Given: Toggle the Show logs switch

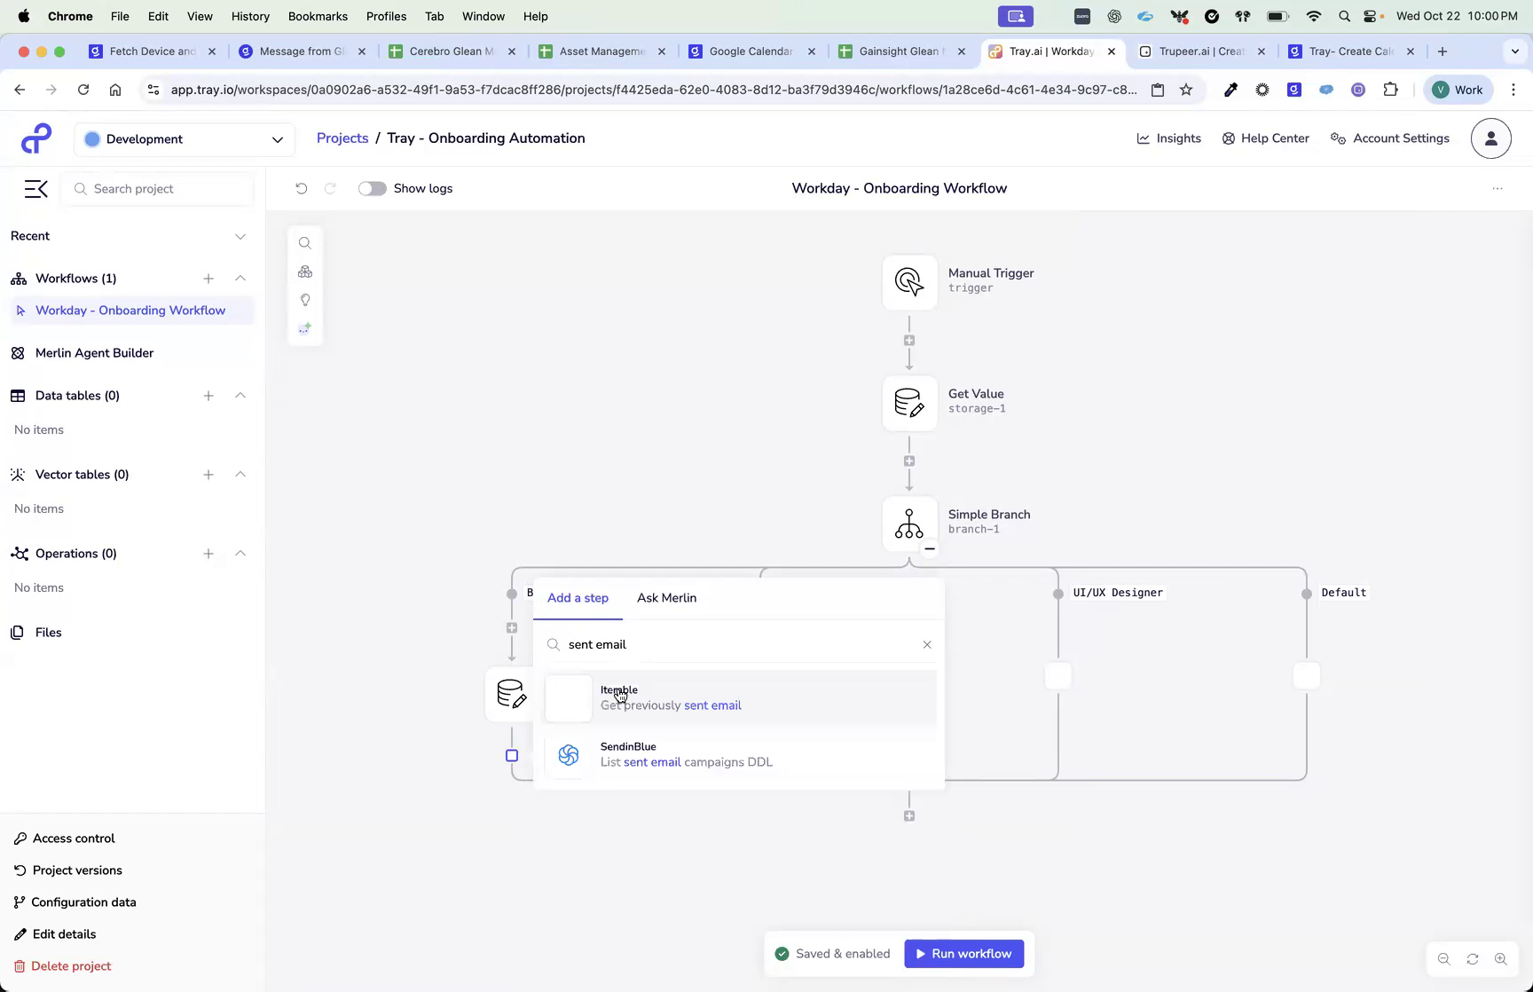Looking at the screenshot, I should (x=372, y=188).
